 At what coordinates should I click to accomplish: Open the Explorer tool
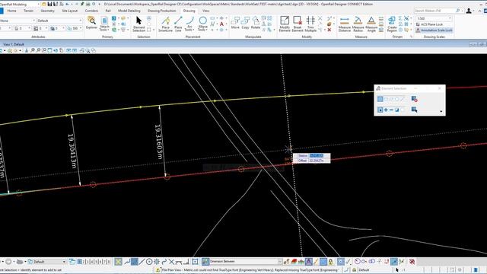(x=91, y=24)
